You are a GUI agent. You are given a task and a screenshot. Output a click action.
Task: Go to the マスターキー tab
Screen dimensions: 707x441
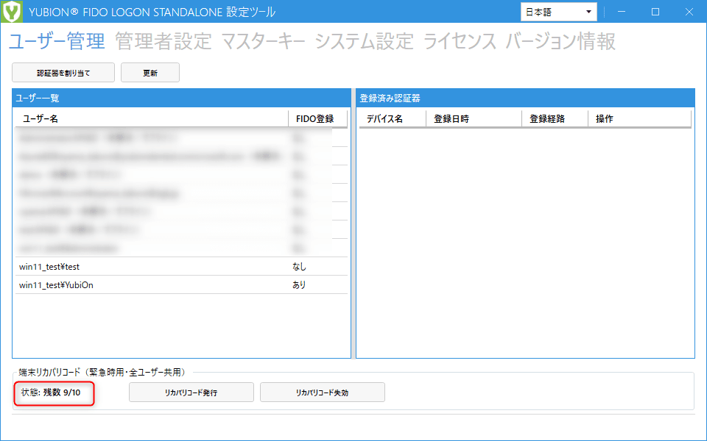(x=264, y=41)
